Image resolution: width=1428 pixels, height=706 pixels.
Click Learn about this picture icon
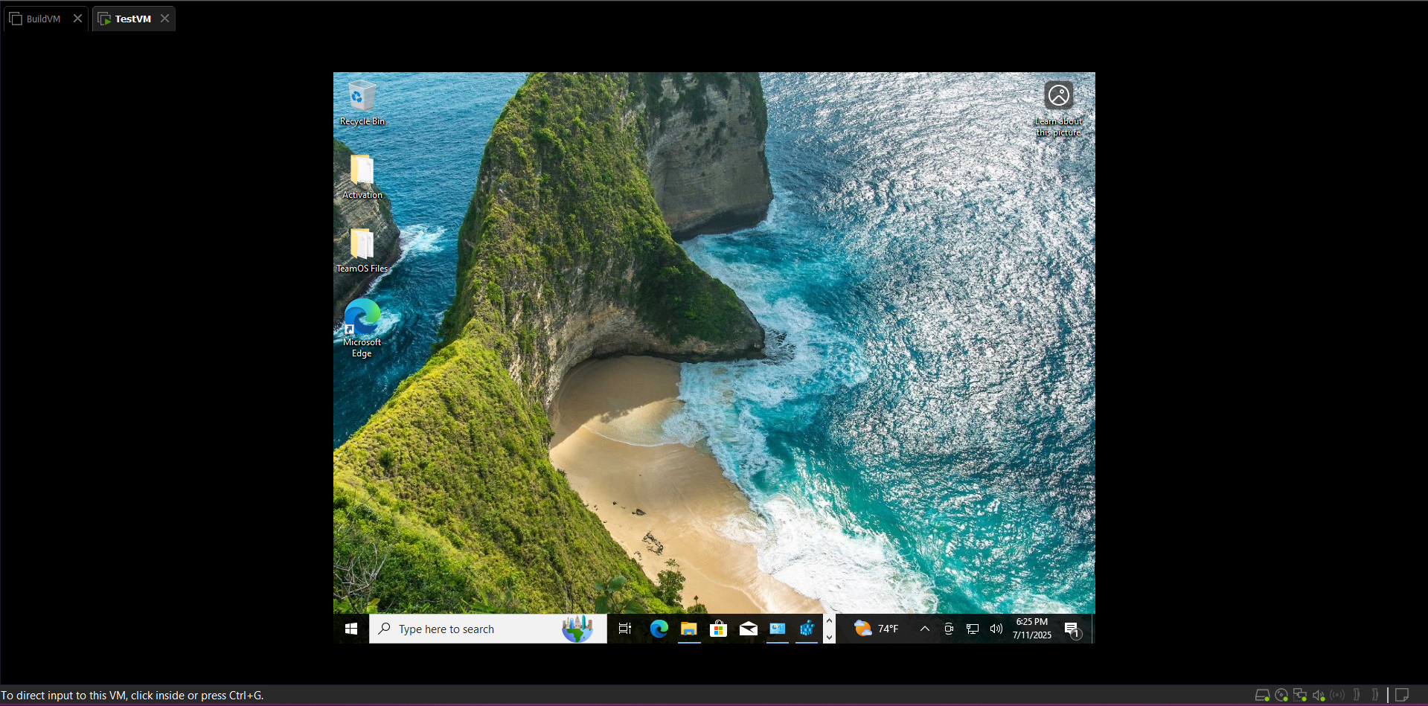1058,109
